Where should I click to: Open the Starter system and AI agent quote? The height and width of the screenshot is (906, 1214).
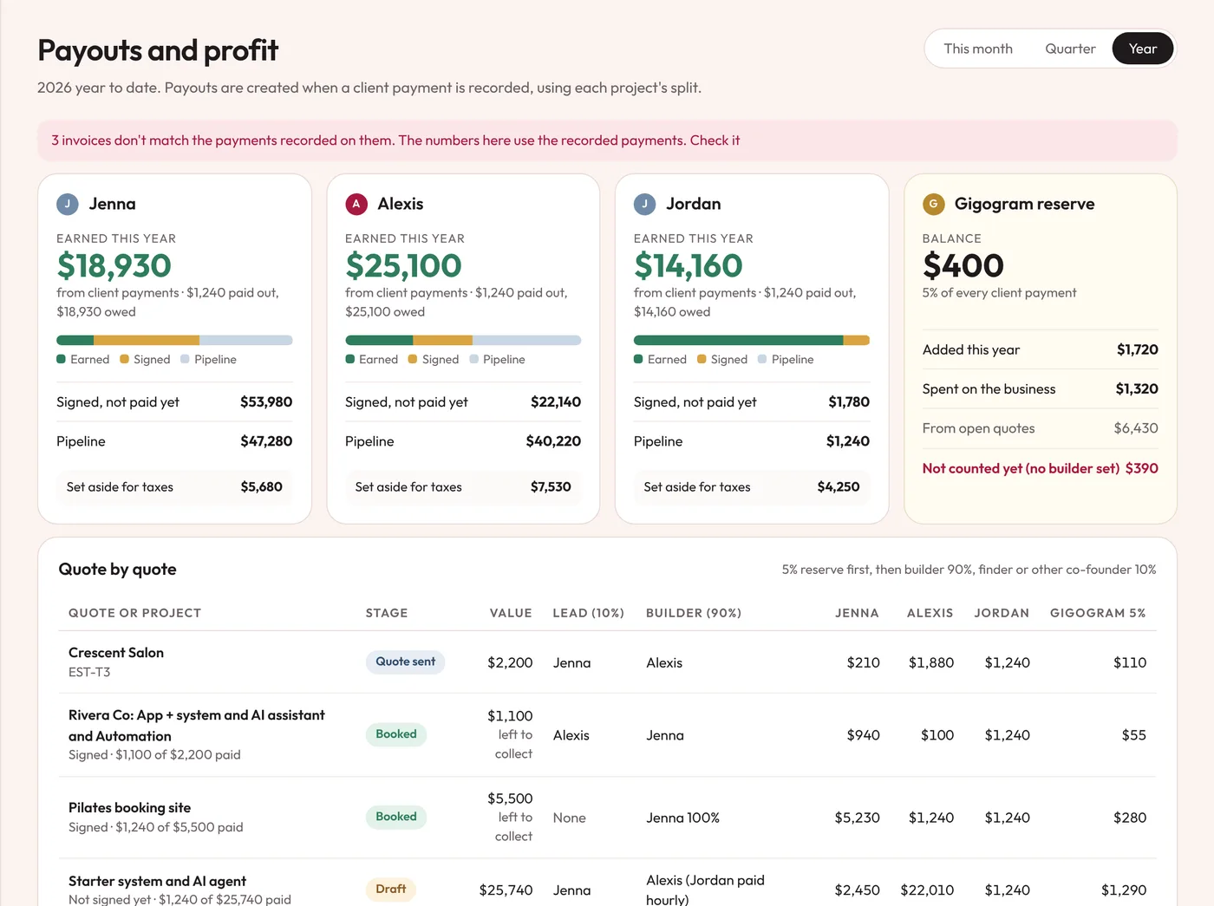coord(157,881)
